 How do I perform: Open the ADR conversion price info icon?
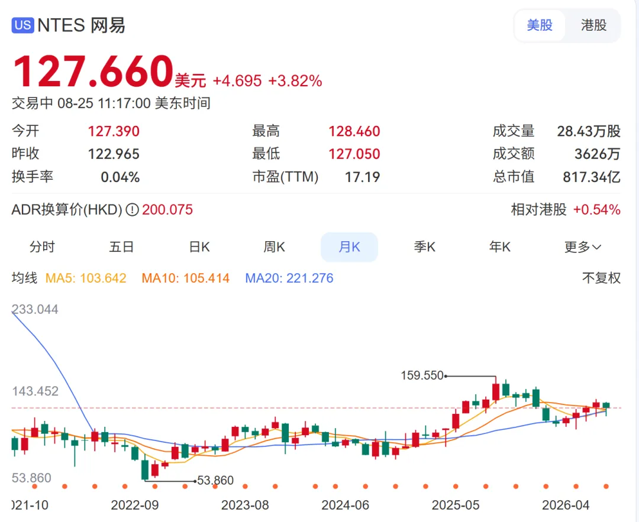click(132, 210)
